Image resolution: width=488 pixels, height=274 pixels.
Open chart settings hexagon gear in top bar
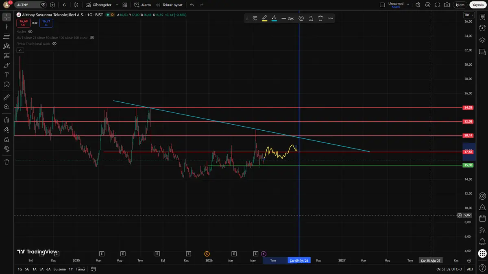[427, 5]
